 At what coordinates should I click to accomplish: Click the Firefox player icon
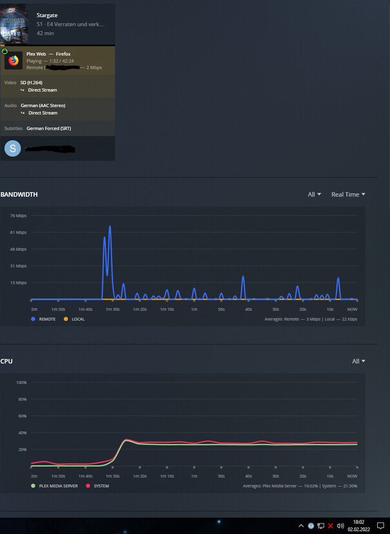coord(14,61)
